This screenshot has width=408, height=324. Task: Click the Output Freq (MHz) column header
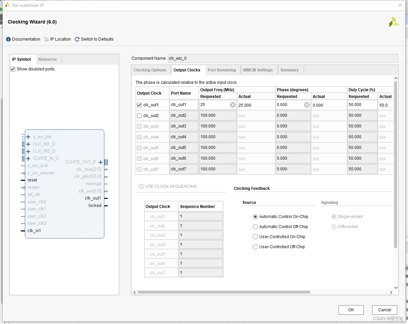click(217, 90)
